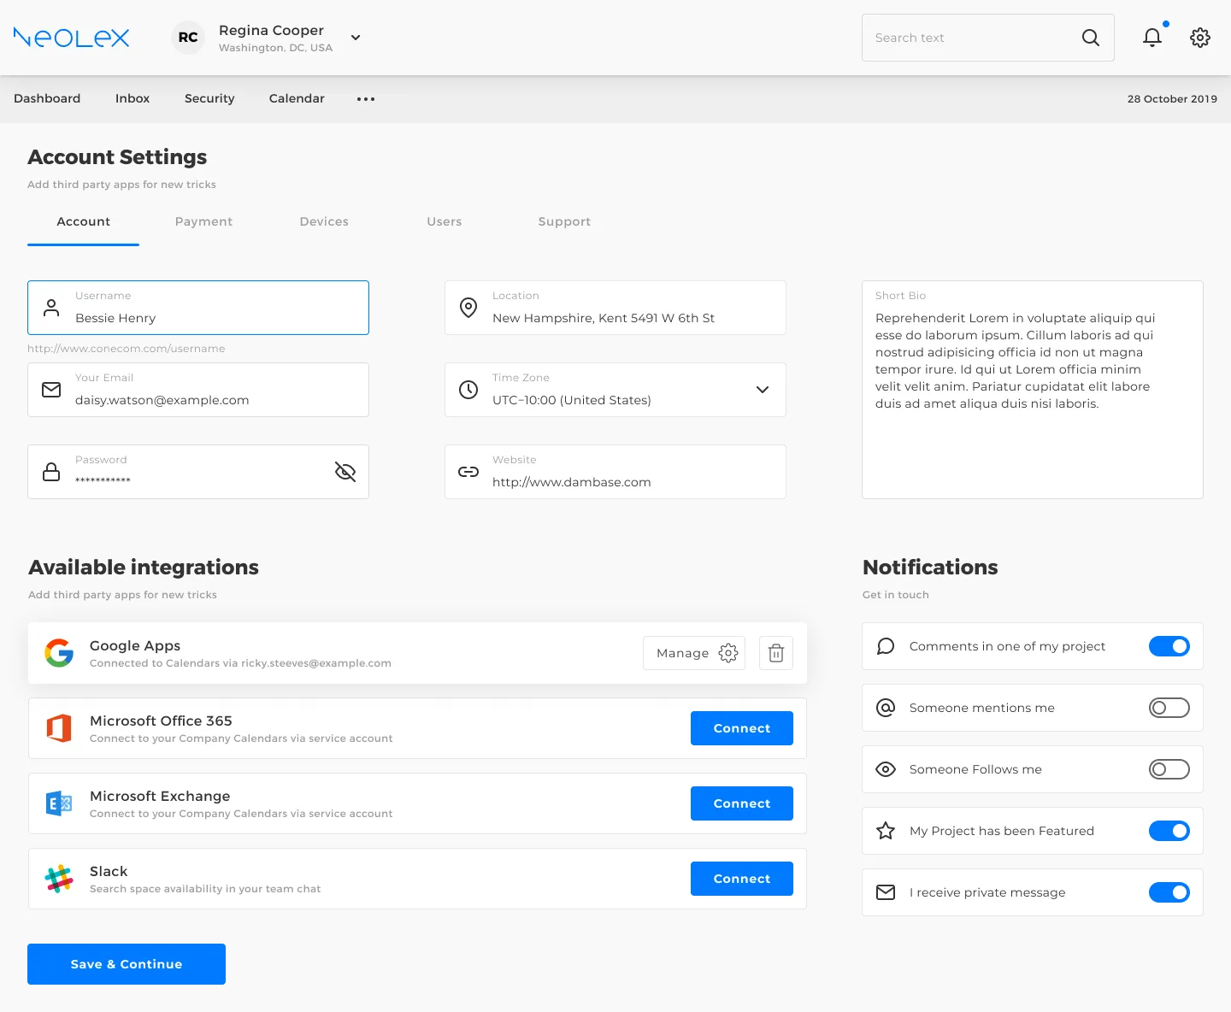Show password using the crossed-eye icon
This screenshot has height=1012, width=1231.
[x=345, y=472]
